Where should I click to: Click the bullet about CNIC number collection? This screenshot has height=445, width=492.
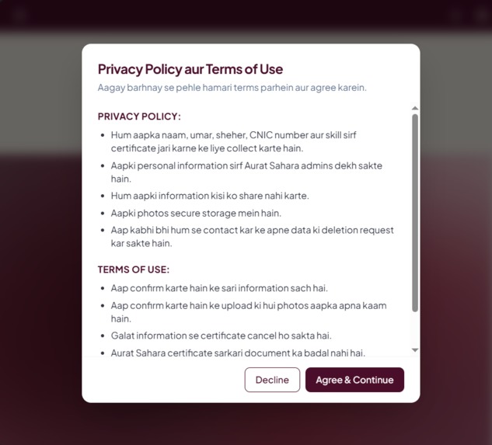(x=233, y=142)
